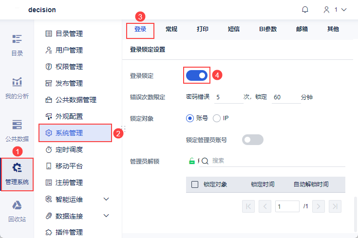Check the 锁定对象 header checkbox
Viewport: 358px width, 238px height.
pos(195,184)
